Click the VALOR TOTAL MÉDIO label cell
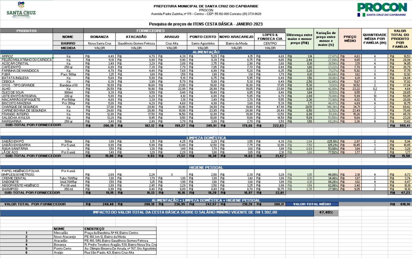 click(x=312, y=204)
